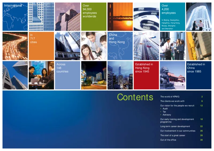Click the flags on skyscraper photo
This screenshot has height=151, width=214.
(146, 46)
